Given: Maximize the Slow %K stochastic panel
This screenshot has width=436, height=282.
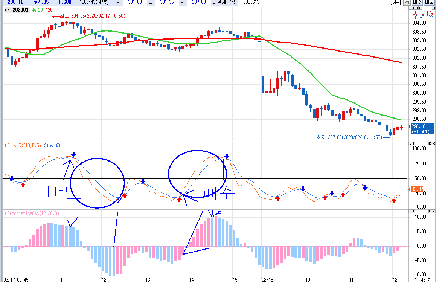Looking at the screenshot, I should click(x=430, y=143).
